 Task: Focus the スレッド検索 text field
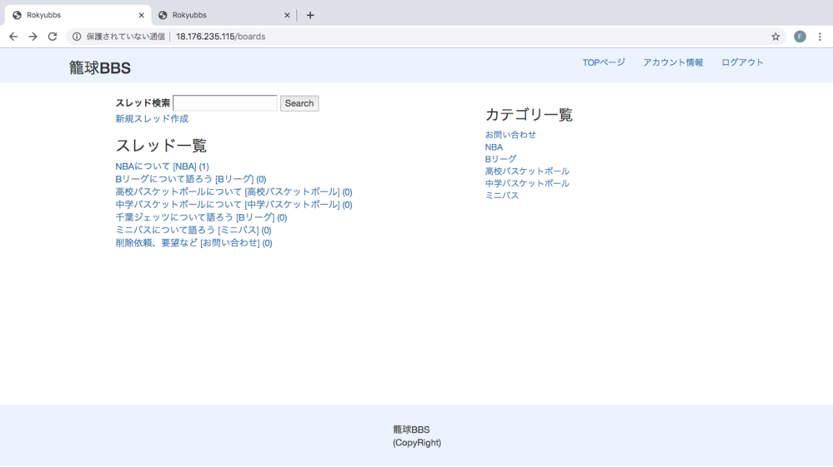coord(225,103)
